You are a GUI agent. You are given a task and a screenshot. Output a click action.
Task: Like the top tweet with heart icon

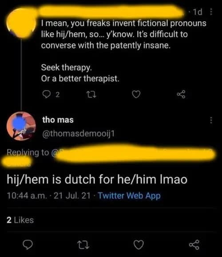(x=136, y=94)
